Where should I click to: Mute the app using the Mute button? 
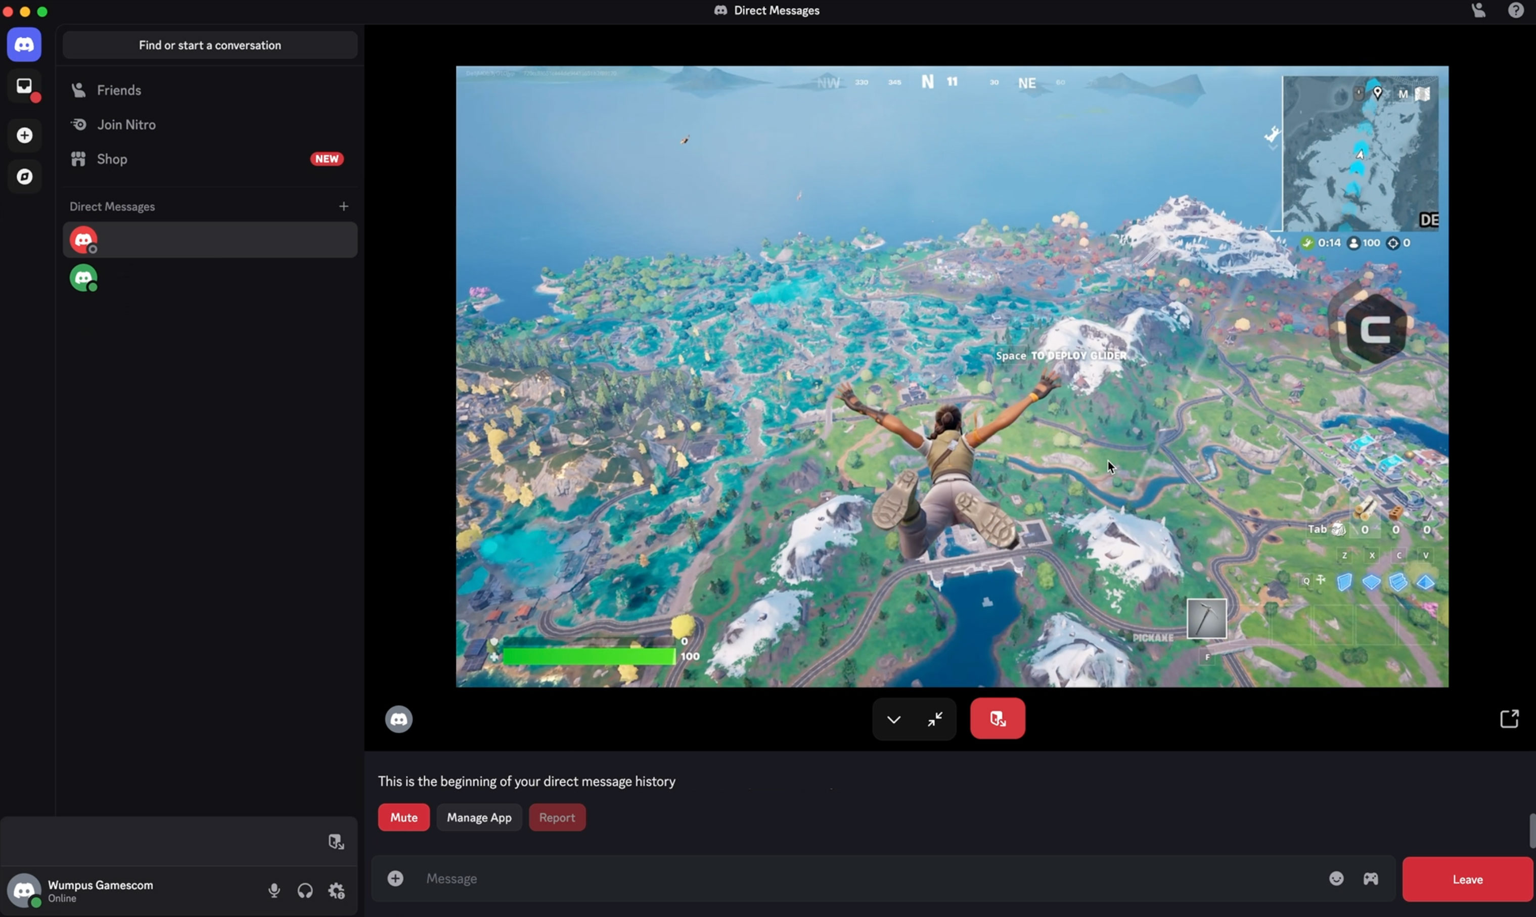pos(403,817)
